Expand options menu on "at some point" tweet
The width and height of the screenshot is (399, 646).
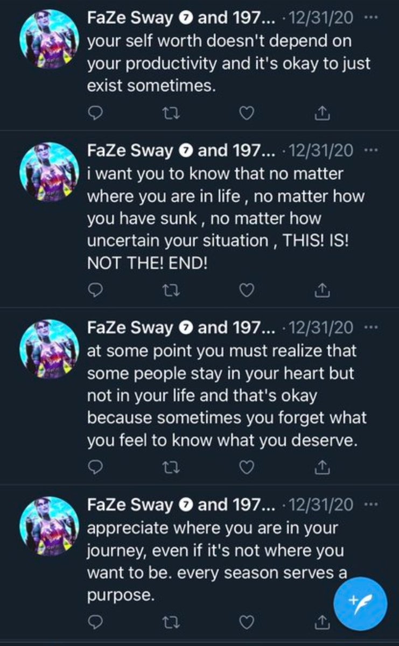click(371, 327)
